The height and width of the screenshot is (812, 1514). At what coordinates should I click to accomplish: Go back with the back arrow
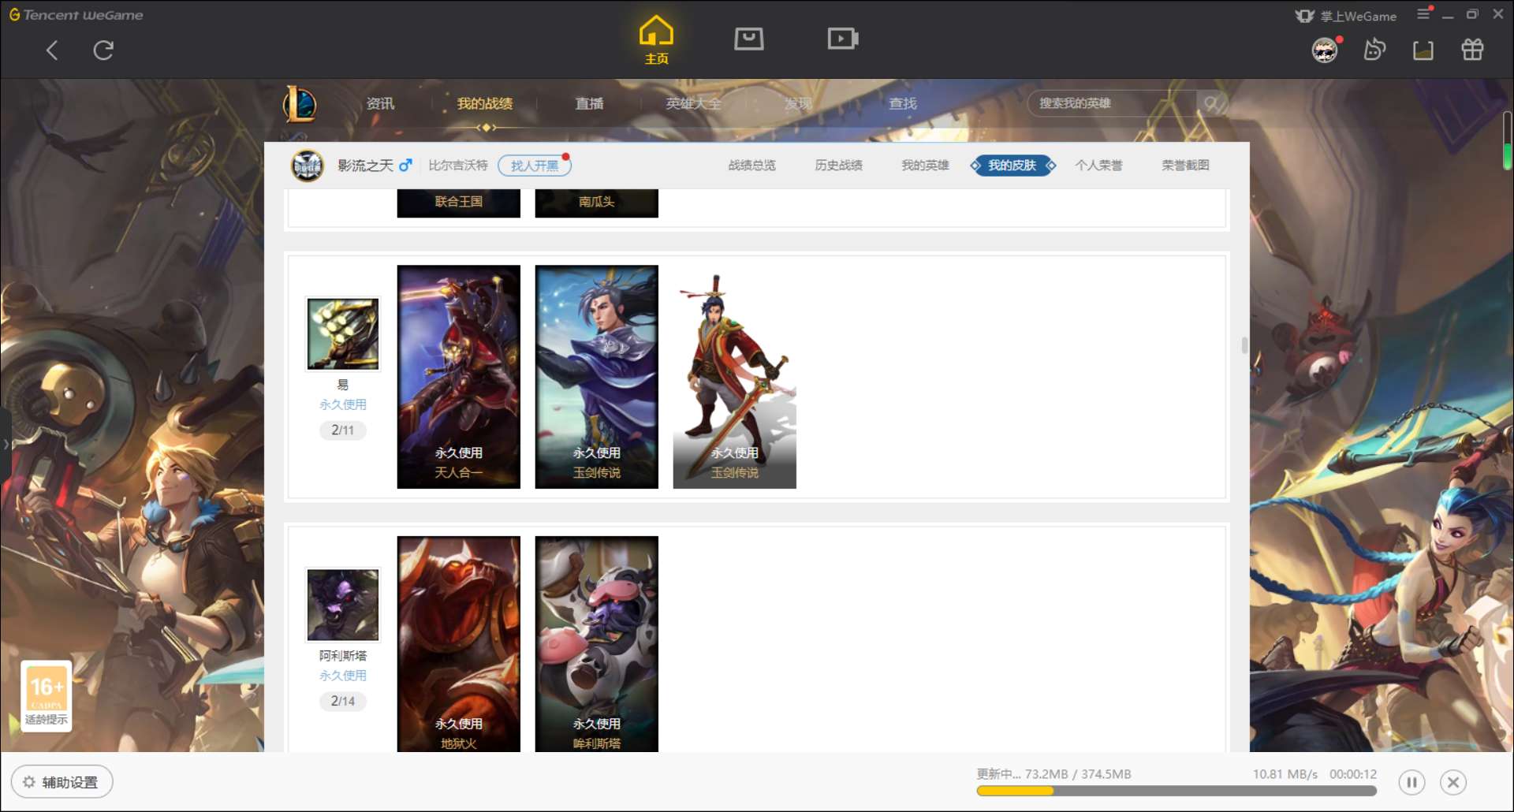point(52,50)
